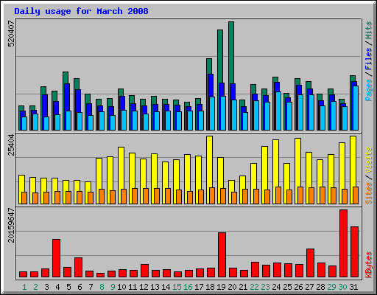Viewport: 377px width, 295px height.
Task: Click the orange sites bar for day 24
Action: click(x=278, y=195)
